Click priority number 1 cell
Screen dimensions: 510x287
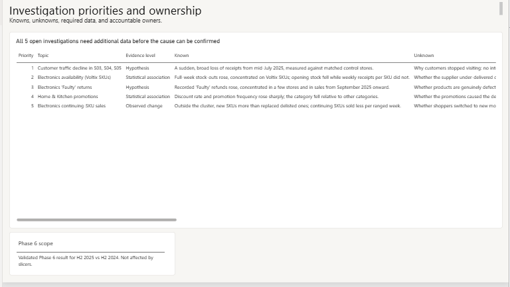(32, 68)
